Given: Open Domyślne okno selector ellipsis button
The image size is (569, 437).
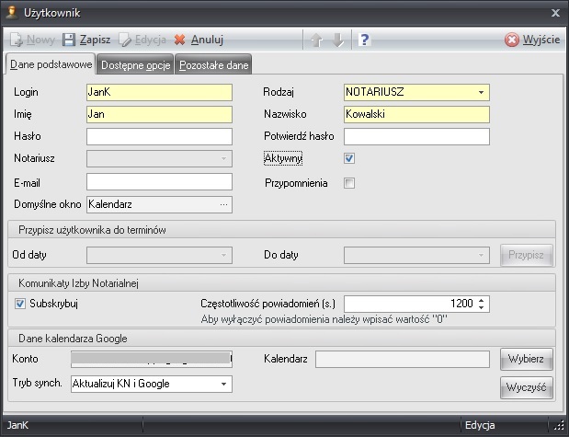Looking at the screenshot, I should [223, 203].
